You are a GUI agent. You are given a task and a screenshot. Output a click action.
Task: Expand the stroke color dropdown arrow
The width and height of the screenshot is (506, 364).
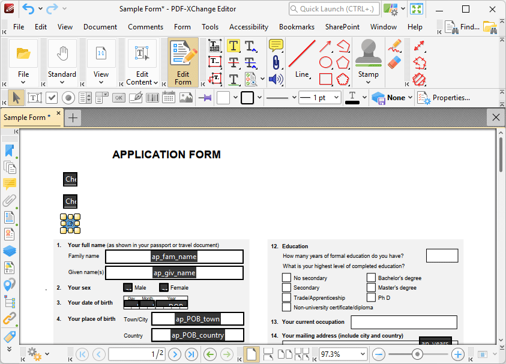(259, 97)
